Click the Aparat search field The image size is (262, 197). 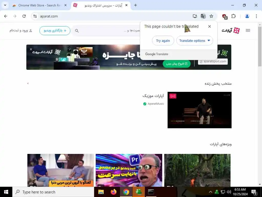[107, 31]
